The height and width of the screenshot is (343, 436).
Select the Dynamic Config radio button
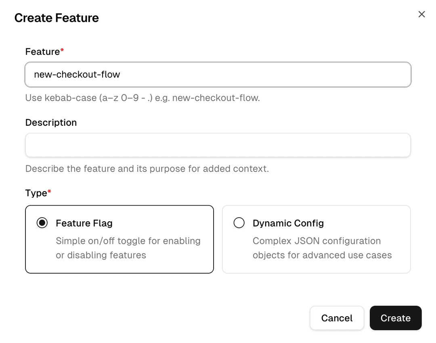pos(239,222)
